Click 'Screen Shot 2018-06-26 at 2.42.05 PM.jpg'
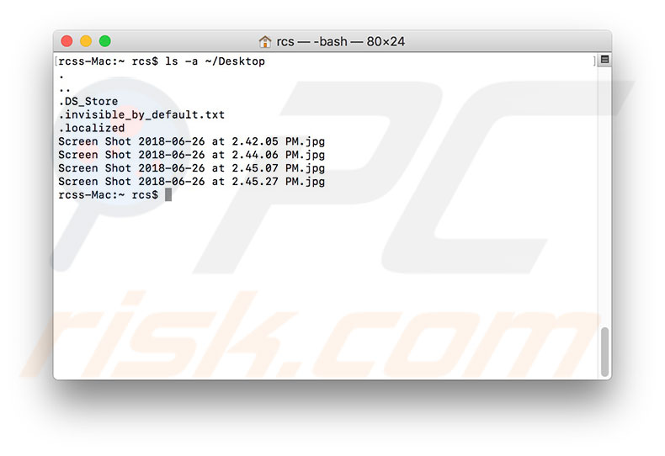The image size is (665, 456). click(x=192, y=141)
